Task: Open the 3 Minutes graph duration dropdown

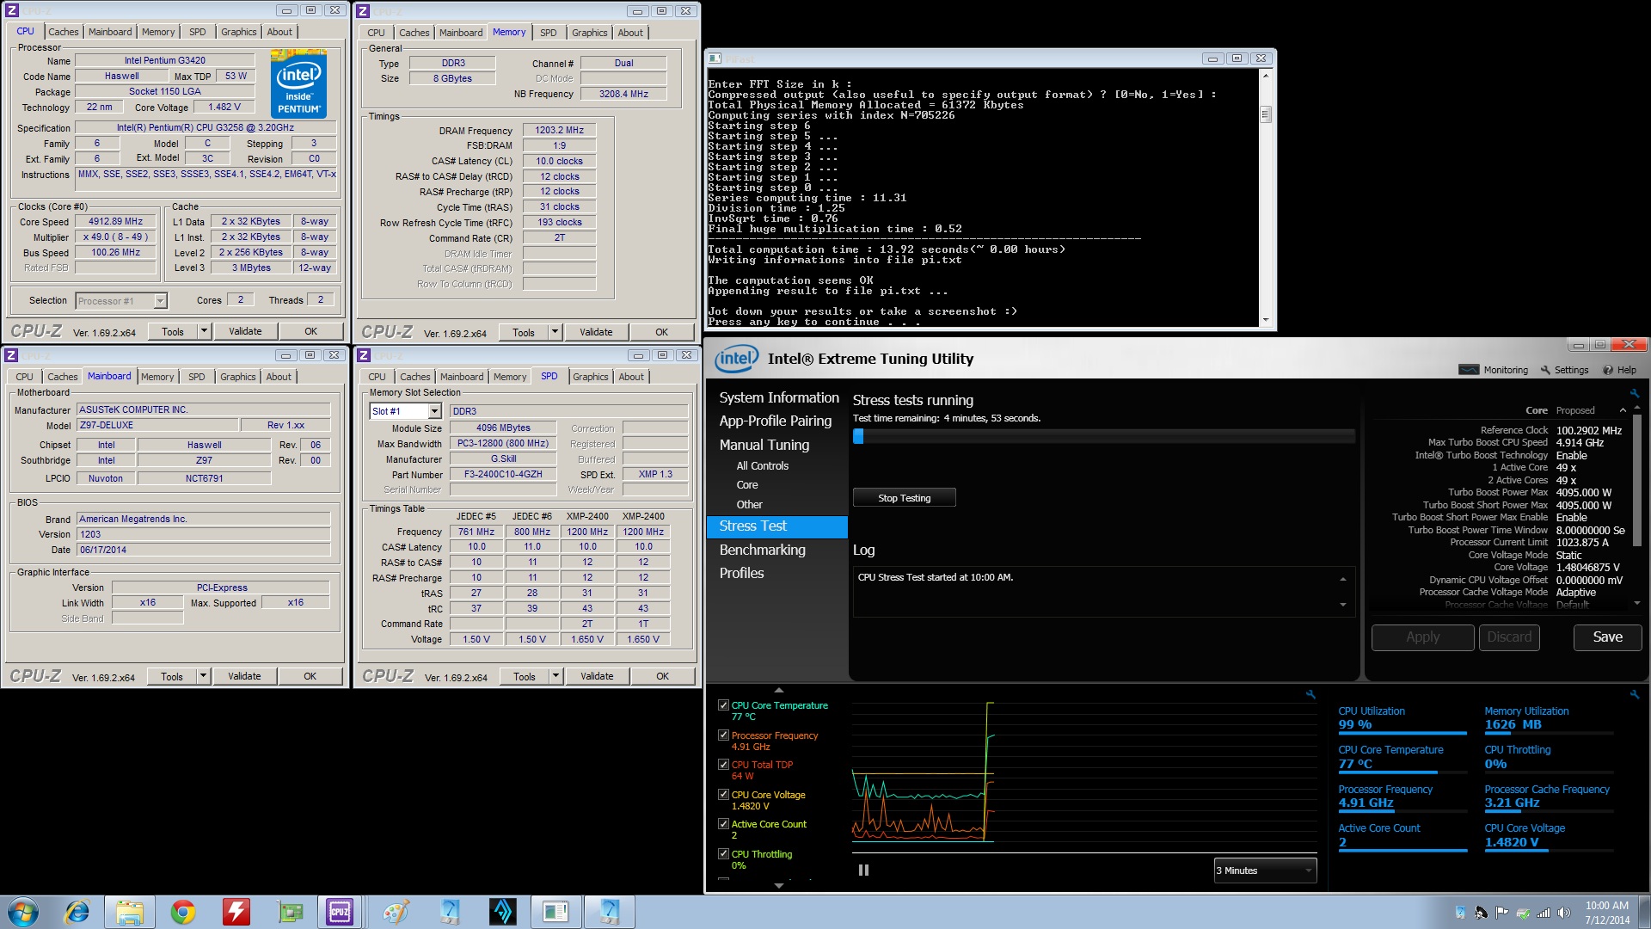Action: [1265, 871]
